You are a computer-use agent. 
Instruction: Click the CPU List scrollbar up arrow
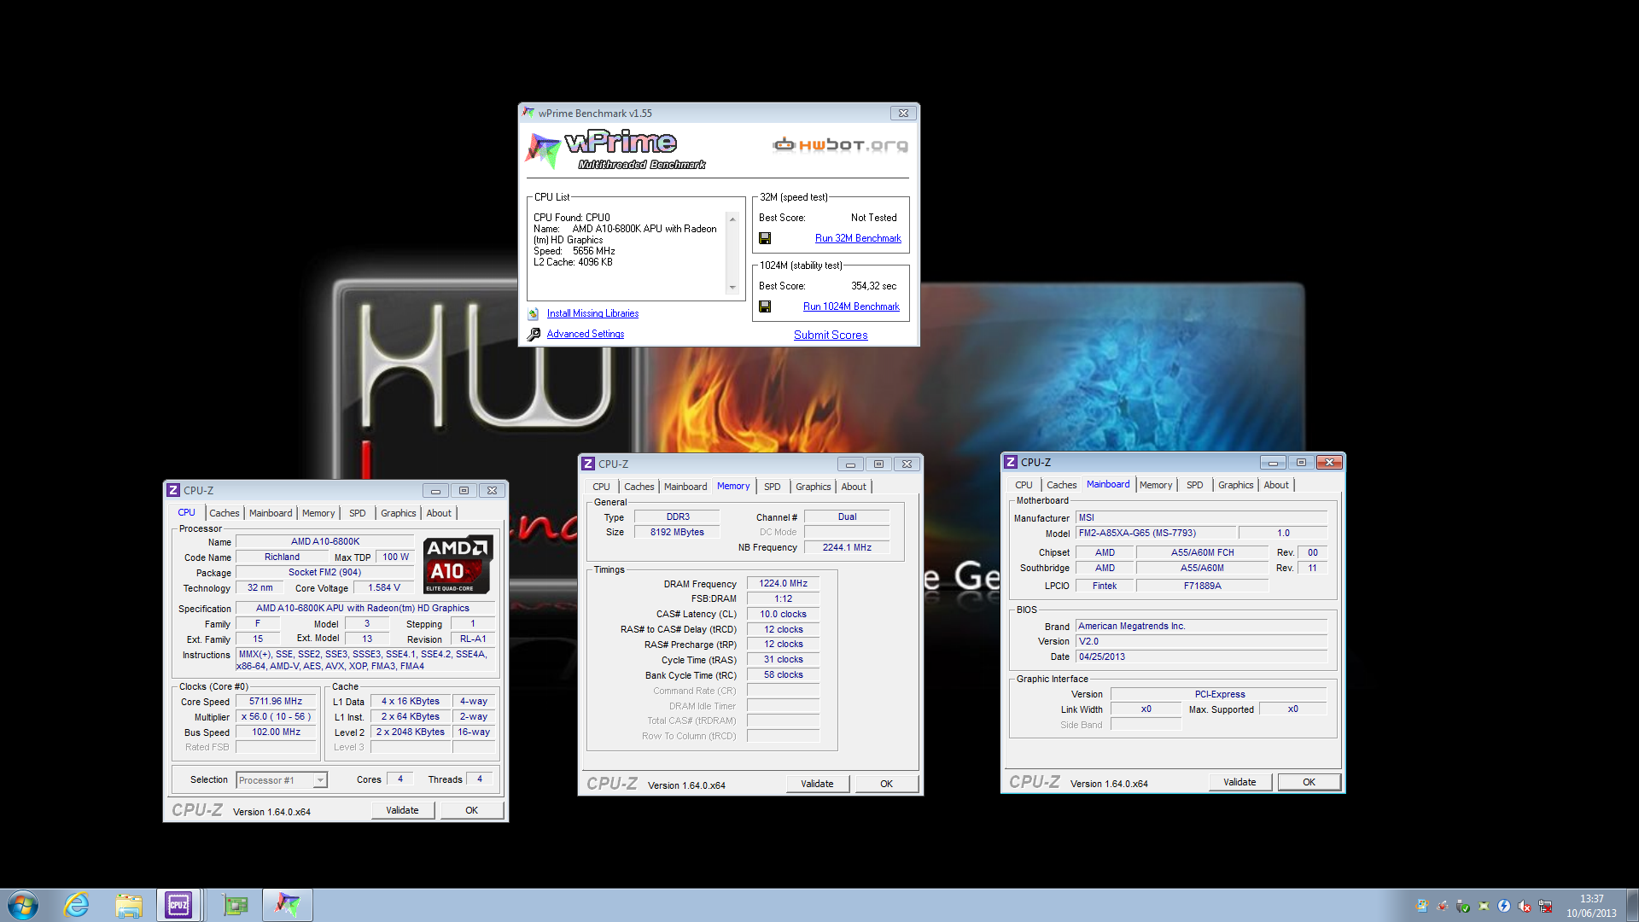click(x=732, y=219)
